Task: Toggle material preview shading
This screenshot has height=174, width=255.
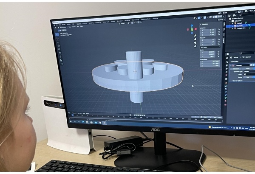Action: click(x=219, y=17)
